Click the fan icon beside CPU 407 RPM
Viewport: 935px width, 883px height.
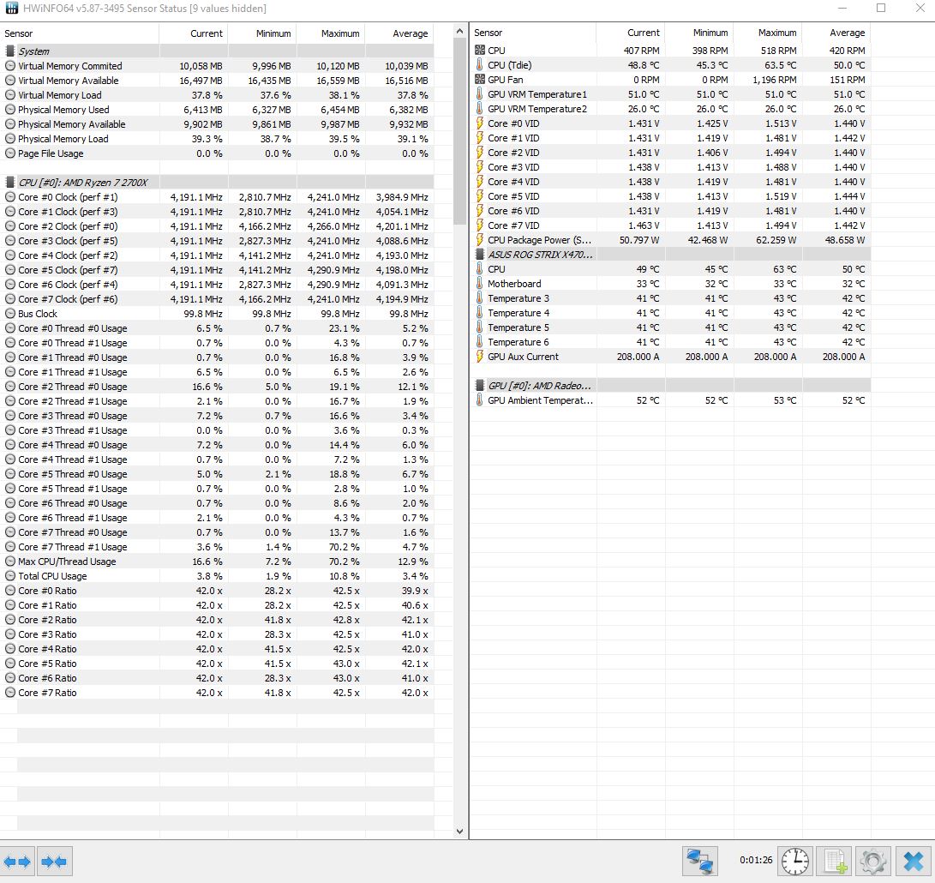point(479,50)
